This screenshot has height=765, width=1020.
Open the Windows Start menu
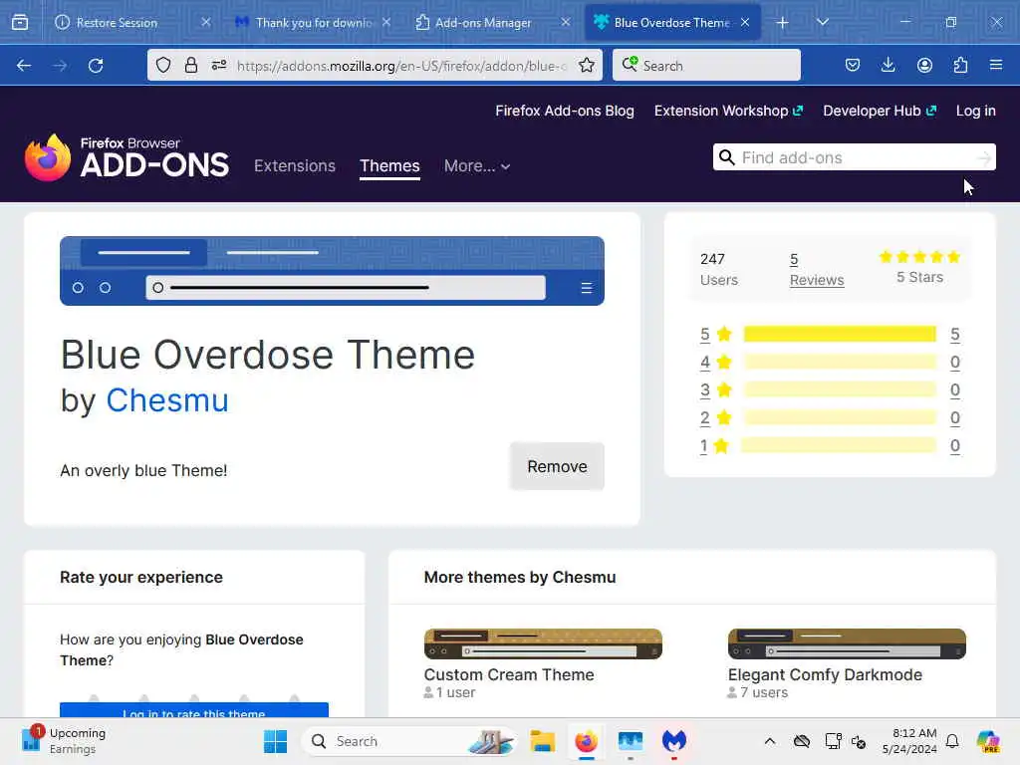click(x=275, y=741)
